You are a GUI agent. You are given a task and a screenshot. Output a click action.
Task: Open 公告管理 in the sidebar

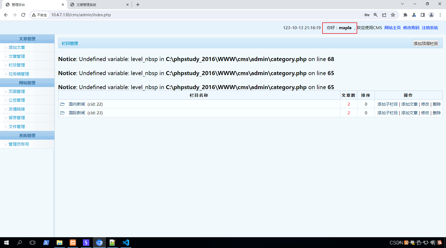[17, 100]
